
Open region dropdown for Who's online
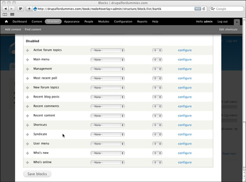tap(108, 162)
